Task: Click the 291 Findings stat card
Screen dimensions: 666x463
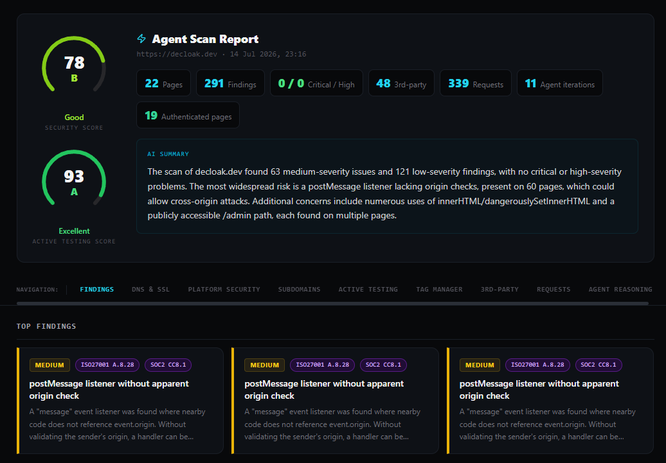Action: pos(230,83)
